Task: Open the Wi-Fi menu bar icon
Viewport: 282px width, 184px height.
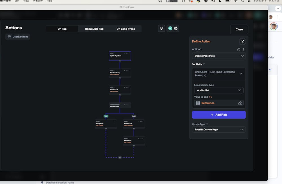Action: (235, 1)
